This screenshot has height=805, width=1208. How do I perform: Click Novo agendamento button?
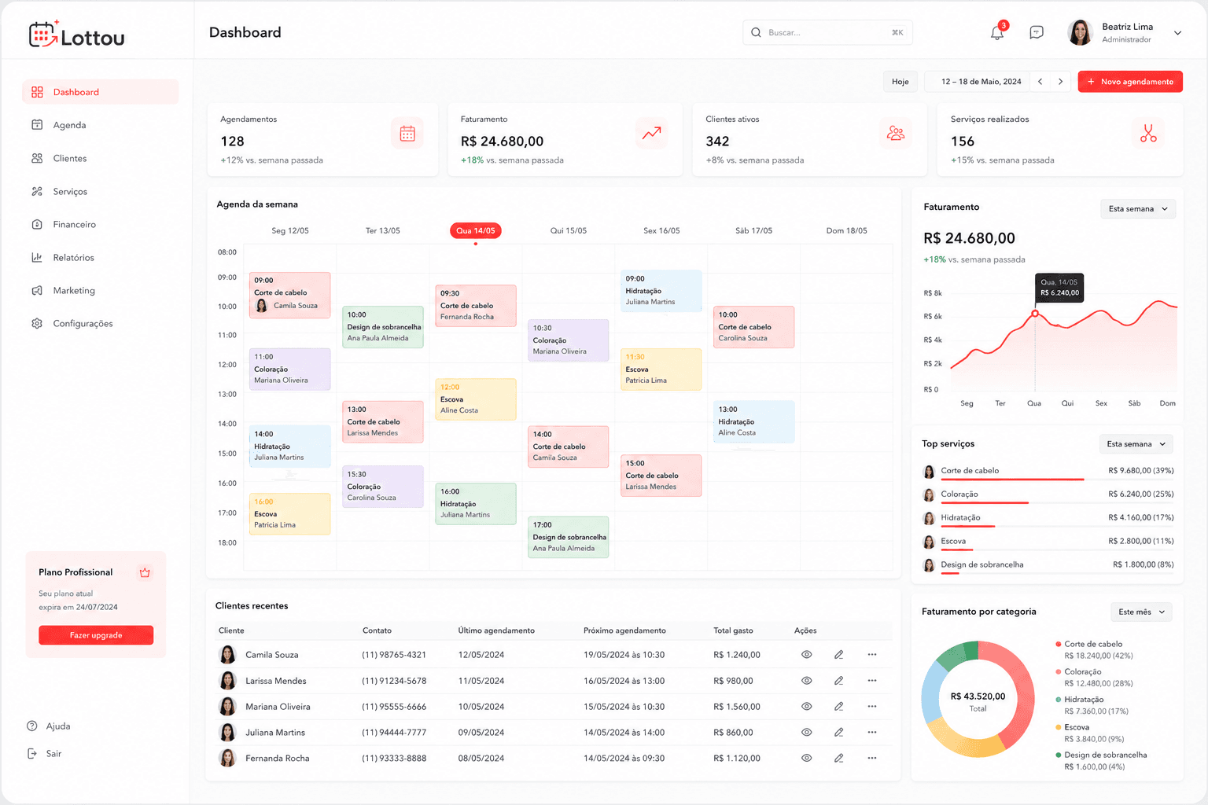pos(1130,82)
